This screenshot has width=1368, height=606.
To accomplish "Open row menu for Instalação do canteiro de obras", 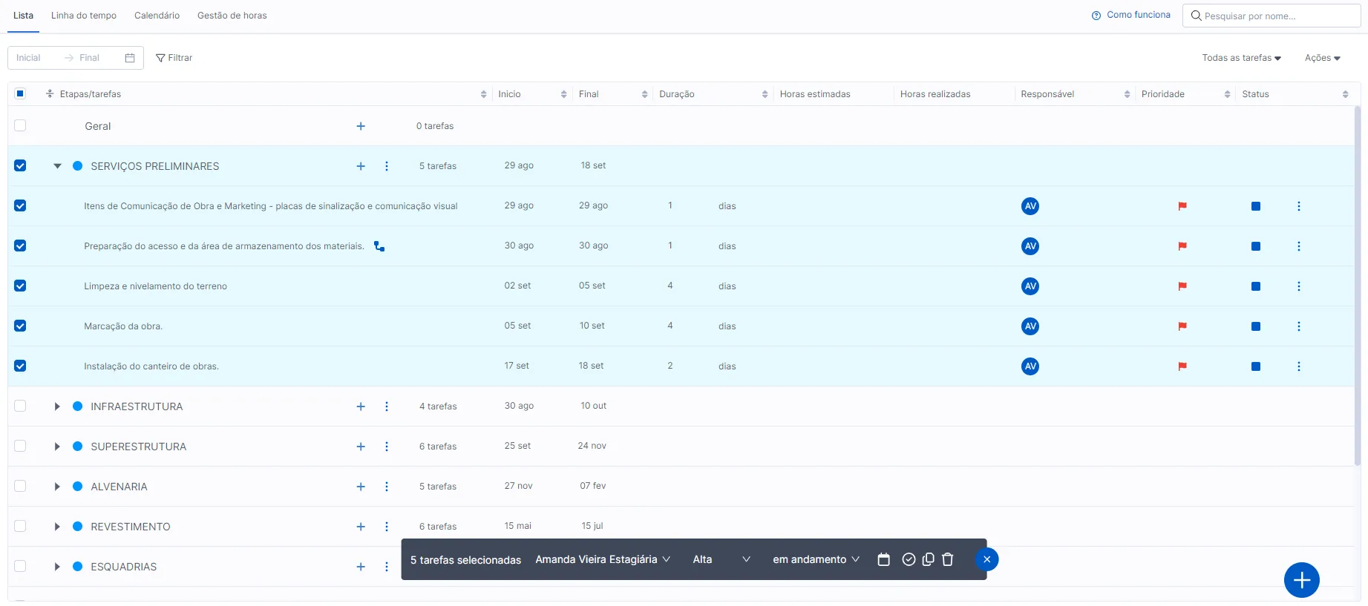I will 1299,366.
